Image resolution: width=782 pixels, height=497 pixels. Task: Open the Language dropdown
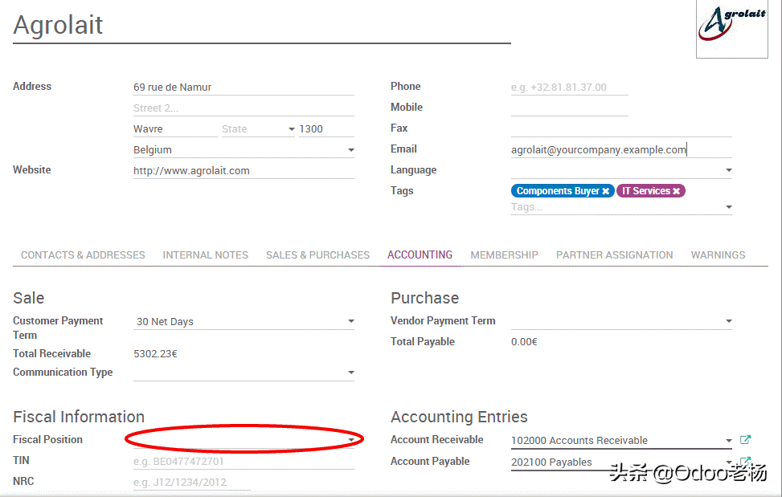point(729,170)
